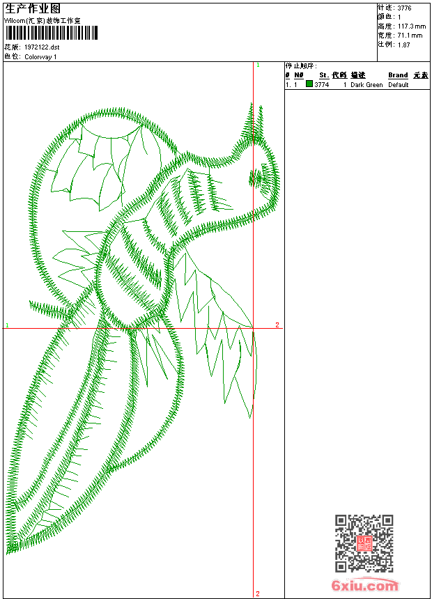Click the 6xiu.com watermark logo

(364, 586)
